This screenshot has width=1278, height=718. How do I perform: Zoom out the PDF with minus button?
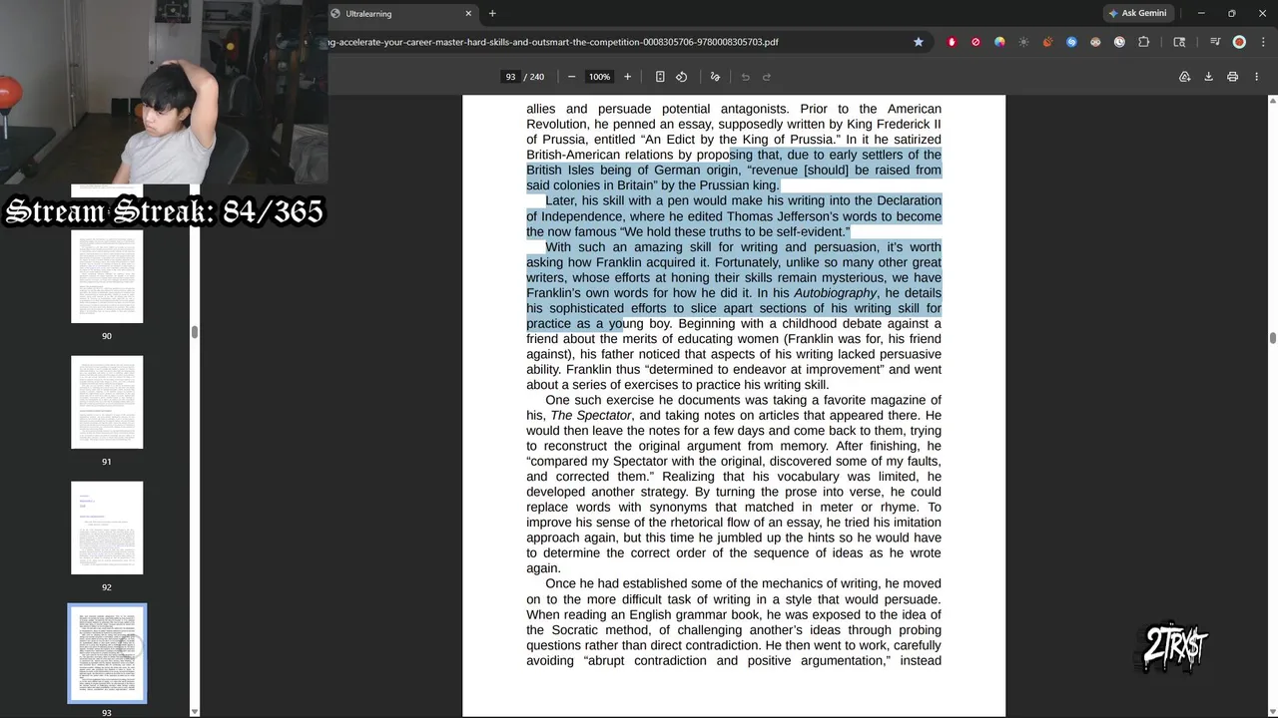pyautogui.click(x=571, y=77)
